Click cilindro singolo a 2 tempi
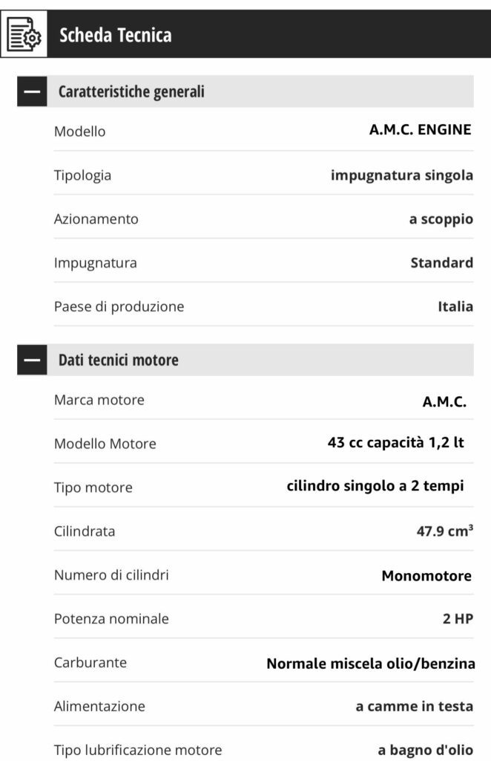 coord(375,486)
